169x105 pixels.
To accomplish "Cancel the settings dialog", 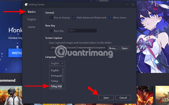I will [x=123, y=98].
